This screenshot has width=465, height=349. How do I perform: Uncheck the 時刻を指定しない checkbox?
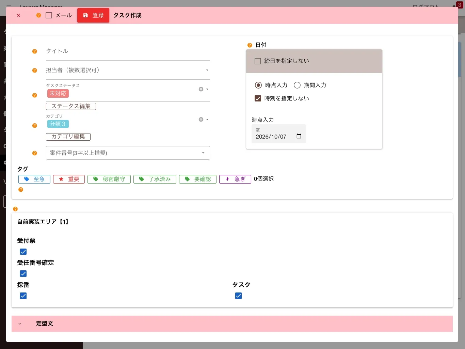click(x=258, y=98)
